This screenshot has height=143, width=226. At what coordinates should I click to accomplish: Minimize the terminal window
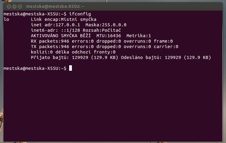pyautogui.click(x=15, y=6)
